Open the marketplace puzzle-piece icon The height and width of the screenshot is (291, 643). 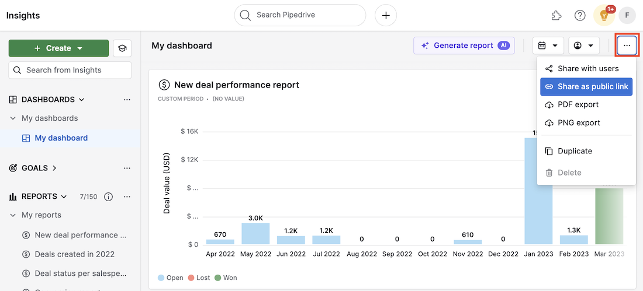coord(556,16)
